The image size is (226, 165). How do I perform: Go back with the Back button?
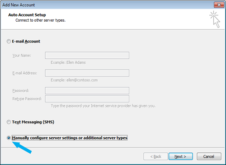[x=155, y=156]
